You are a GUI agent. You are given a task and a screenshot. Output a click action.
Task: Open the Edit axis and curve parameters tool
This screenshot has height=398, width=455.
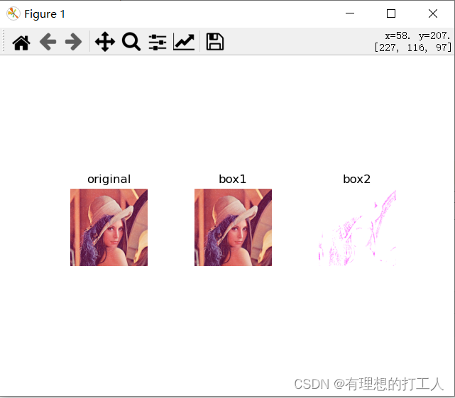pyautogui.click(x=184, y=42)
